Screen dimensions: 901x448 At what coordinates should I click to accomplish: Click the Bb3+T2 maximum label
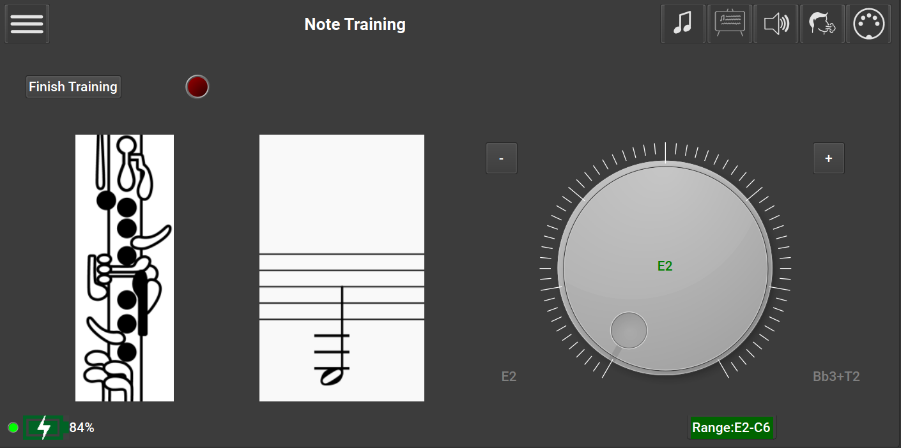click(836, 377)
